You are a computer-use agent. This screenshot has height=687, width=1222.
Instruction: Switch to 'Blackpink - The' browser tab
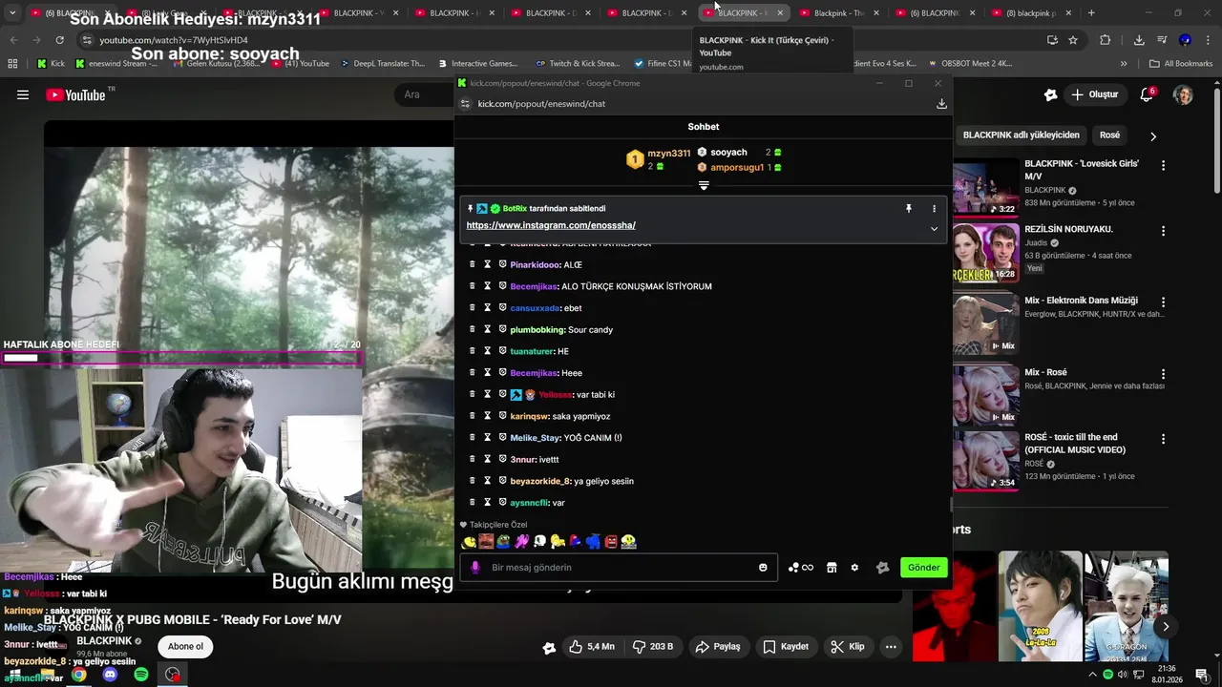[x=838, y=13]
